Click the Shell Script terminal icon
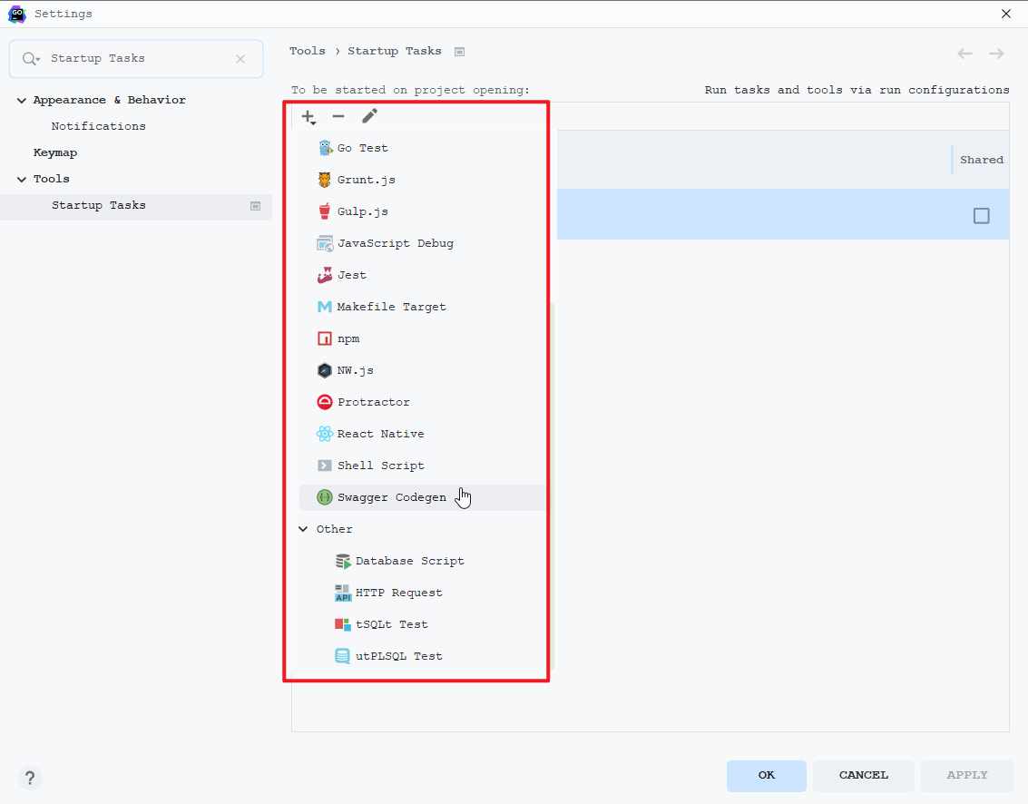The height and width of the screenshot is (804, 1028). click(x=325, y=466)
